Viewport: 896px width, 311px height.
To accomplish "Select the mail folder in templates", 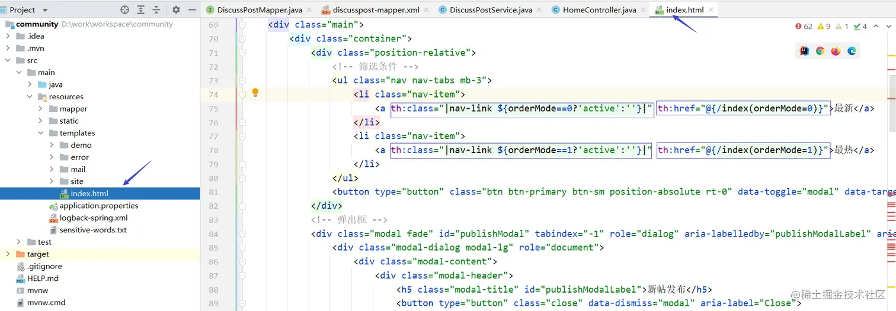I will [x=78, y=169].
